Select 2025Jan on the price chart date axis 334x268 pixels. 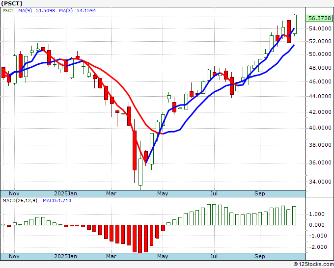pos(66,193)
